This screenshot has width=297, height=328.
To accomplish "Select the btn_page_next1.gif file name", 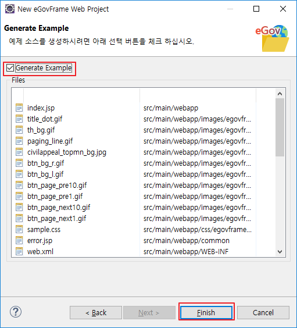I will (x=56, y=219).
